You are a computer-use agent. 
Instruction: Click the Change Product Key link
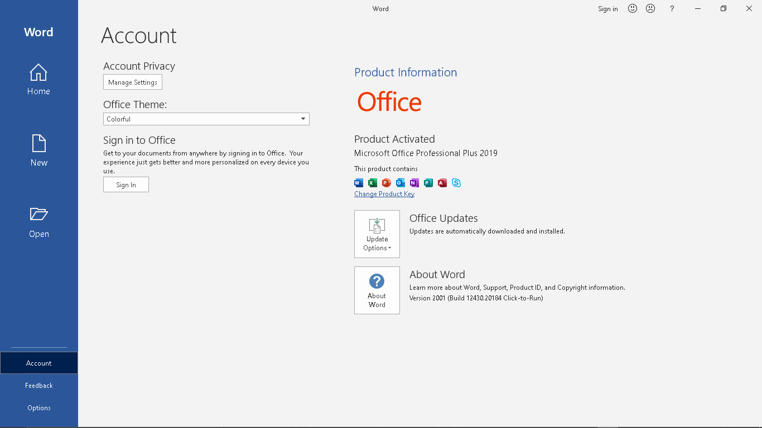(x=384, y=194)
